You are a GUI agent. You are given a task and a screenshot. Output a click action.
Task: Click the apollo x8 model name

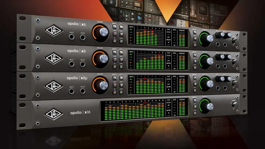77,51
